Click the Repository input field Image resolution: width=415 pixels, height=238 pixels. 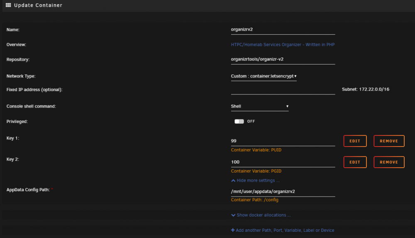click(x=283, y=59)
